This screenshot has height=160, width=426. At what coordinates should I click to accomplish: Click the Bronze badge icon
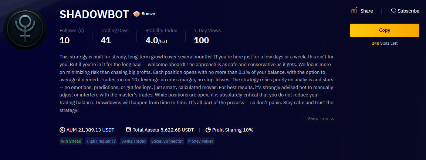pos(136,14)
